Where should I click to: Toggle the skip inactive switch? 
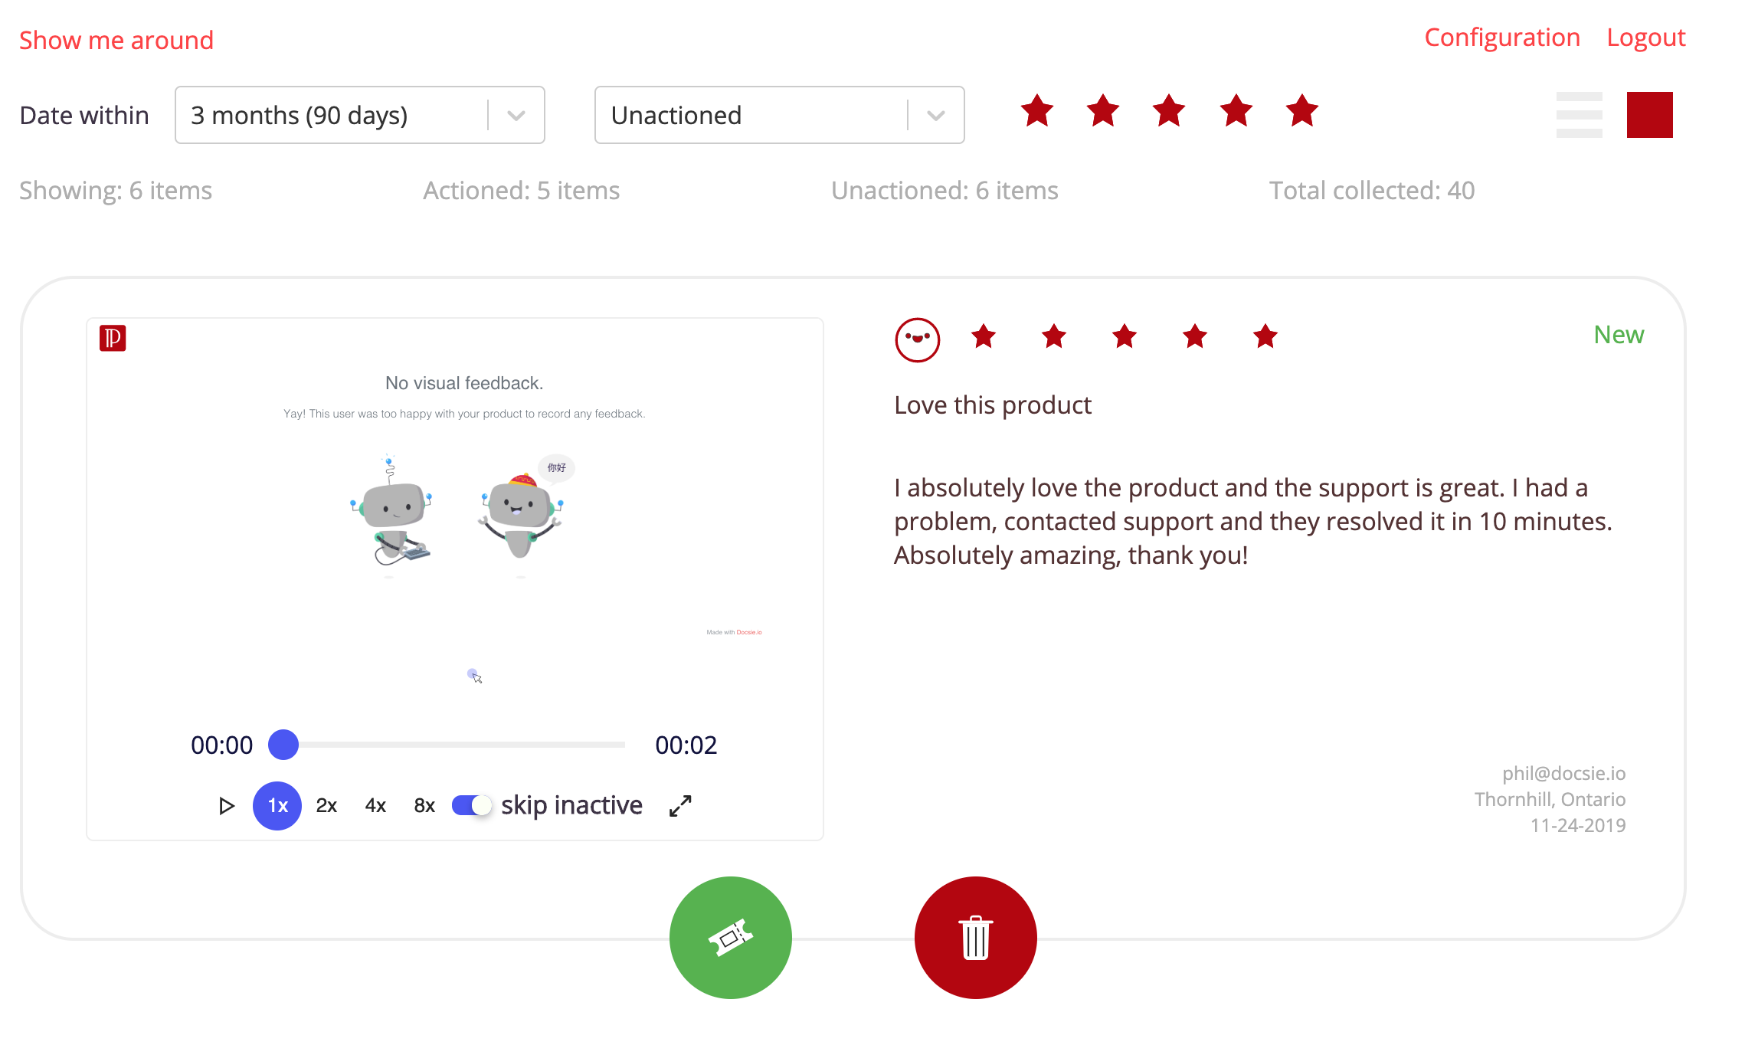pyautogui.click(x=471, y=806)
